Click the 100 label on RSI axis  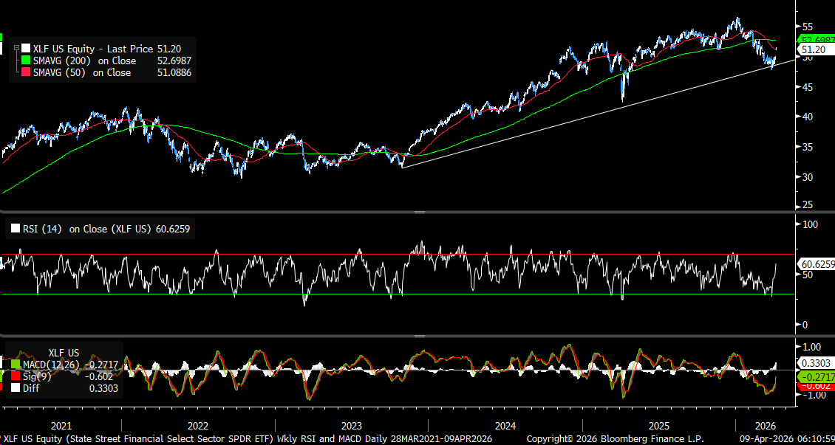click(x=809, y=224)
